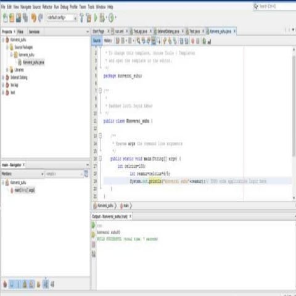The width and height of the screenshot is (296, 296).
Task: Toggle Highlight Search in editor toolbar
Action: [154, 41]
